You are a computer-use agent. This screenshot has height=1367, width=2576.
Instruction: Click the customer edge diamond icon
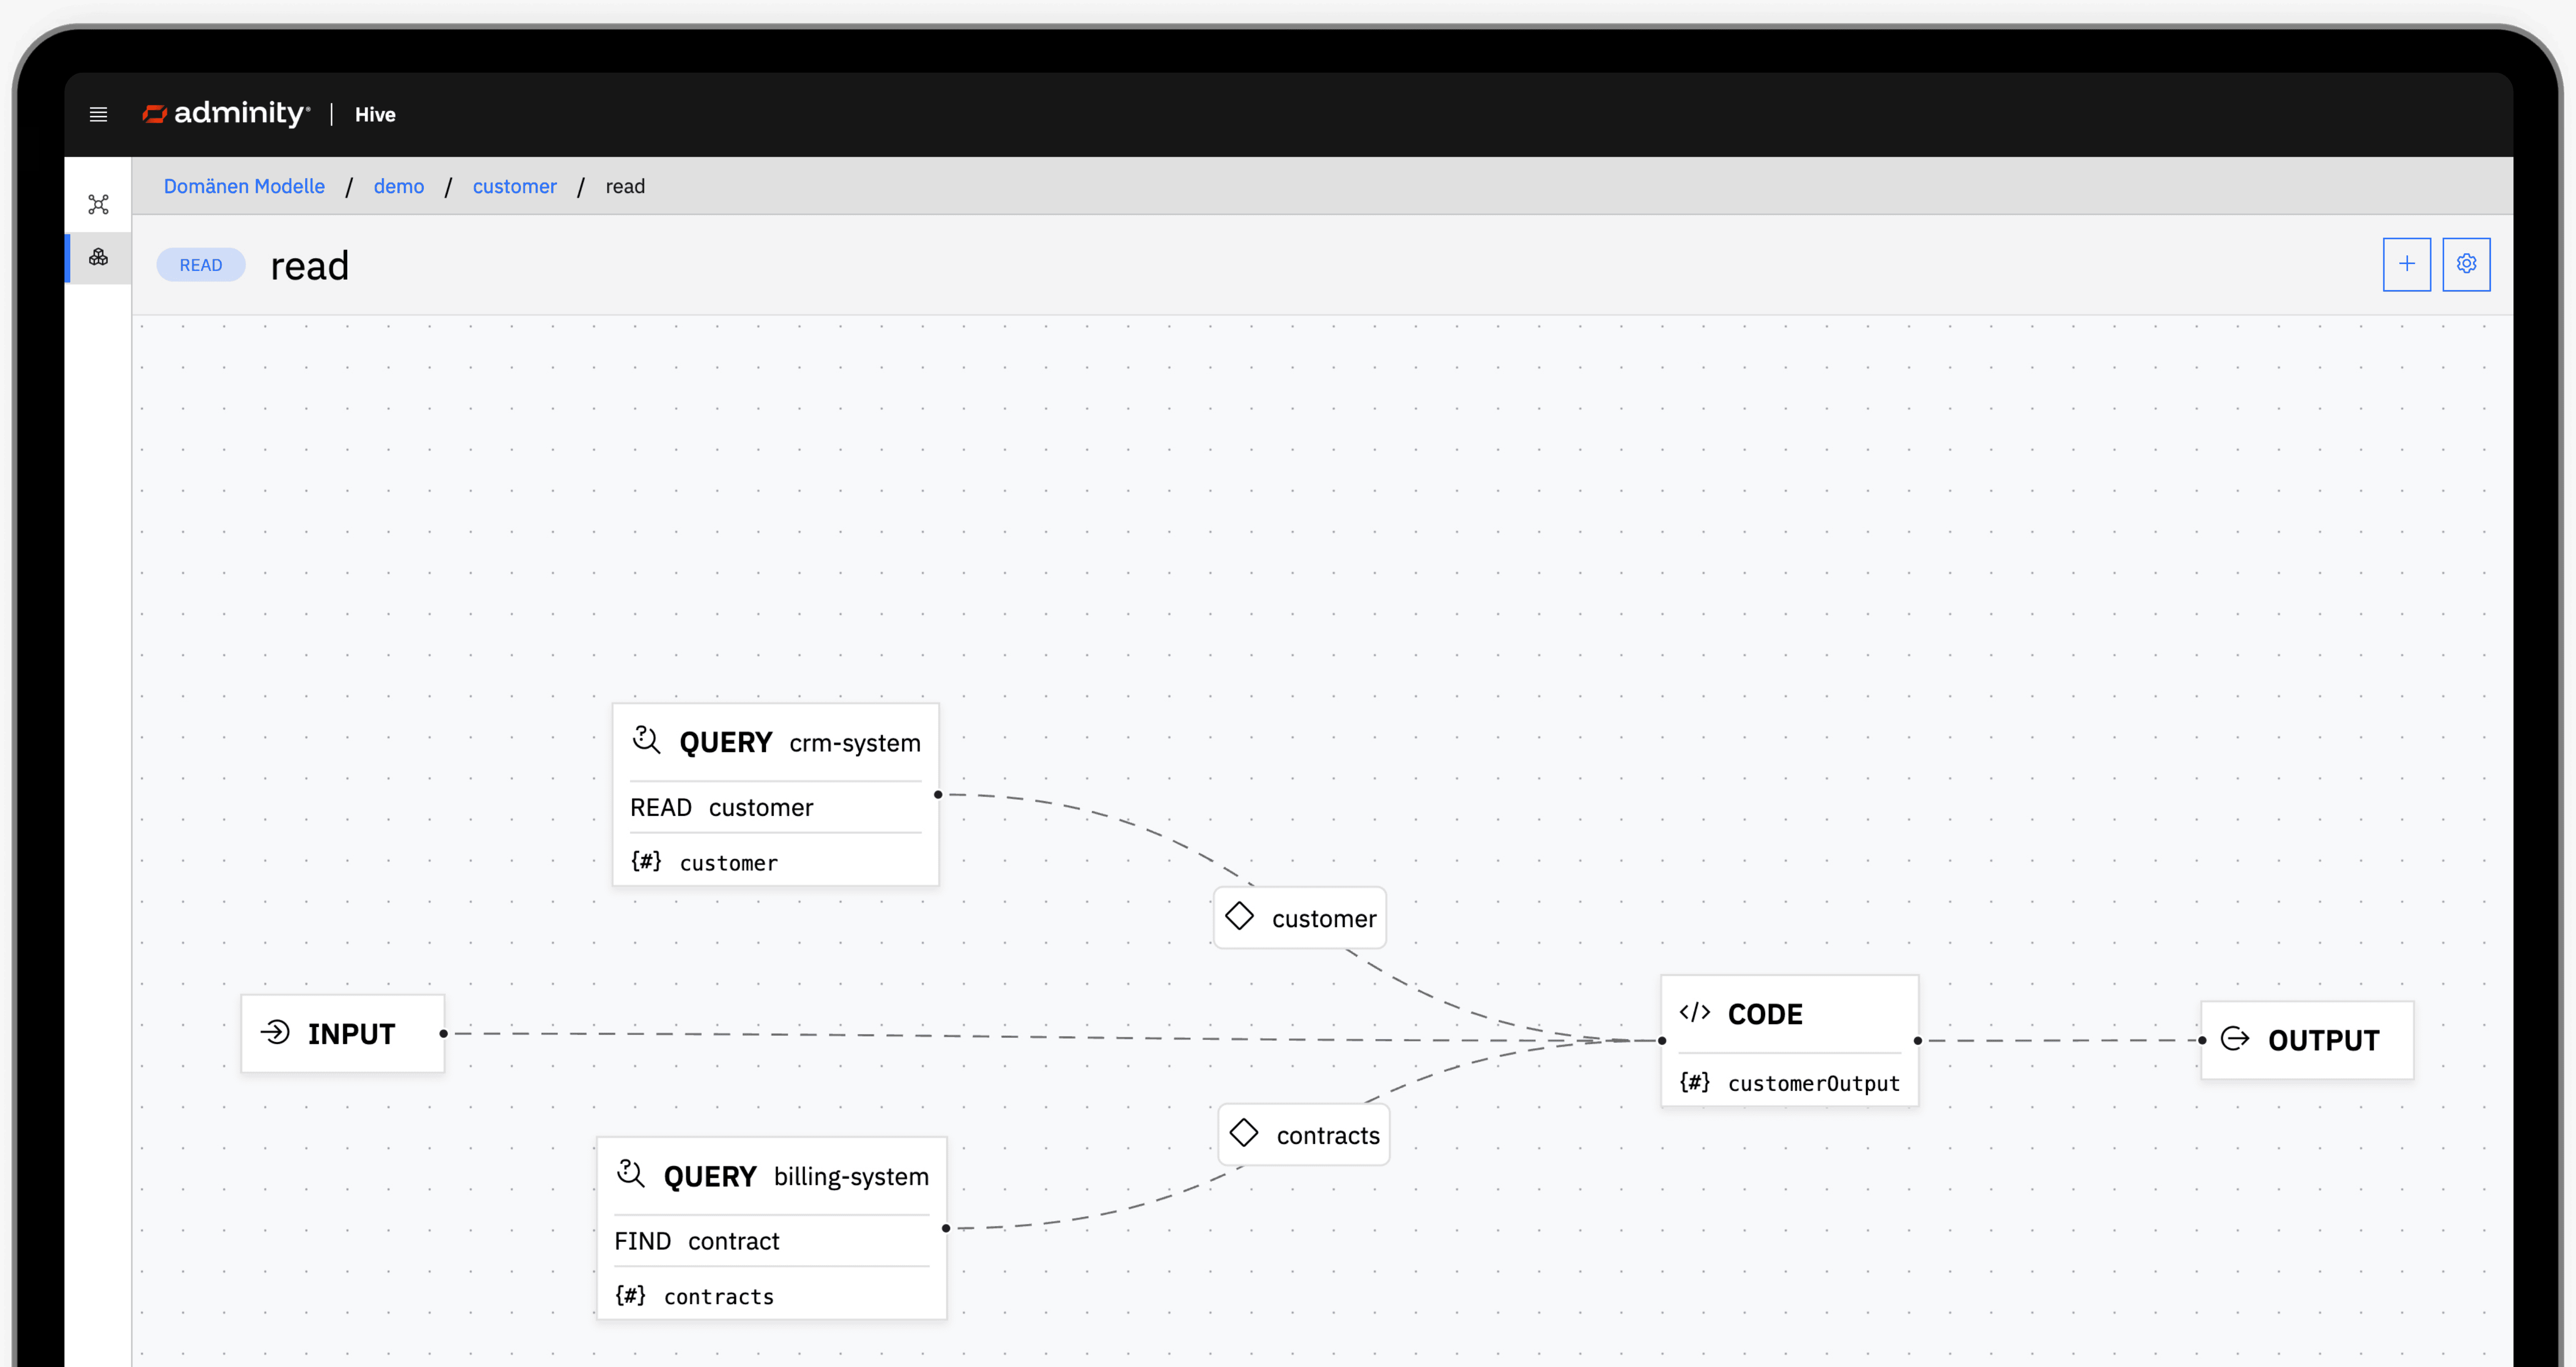[x=1239, y=917]
